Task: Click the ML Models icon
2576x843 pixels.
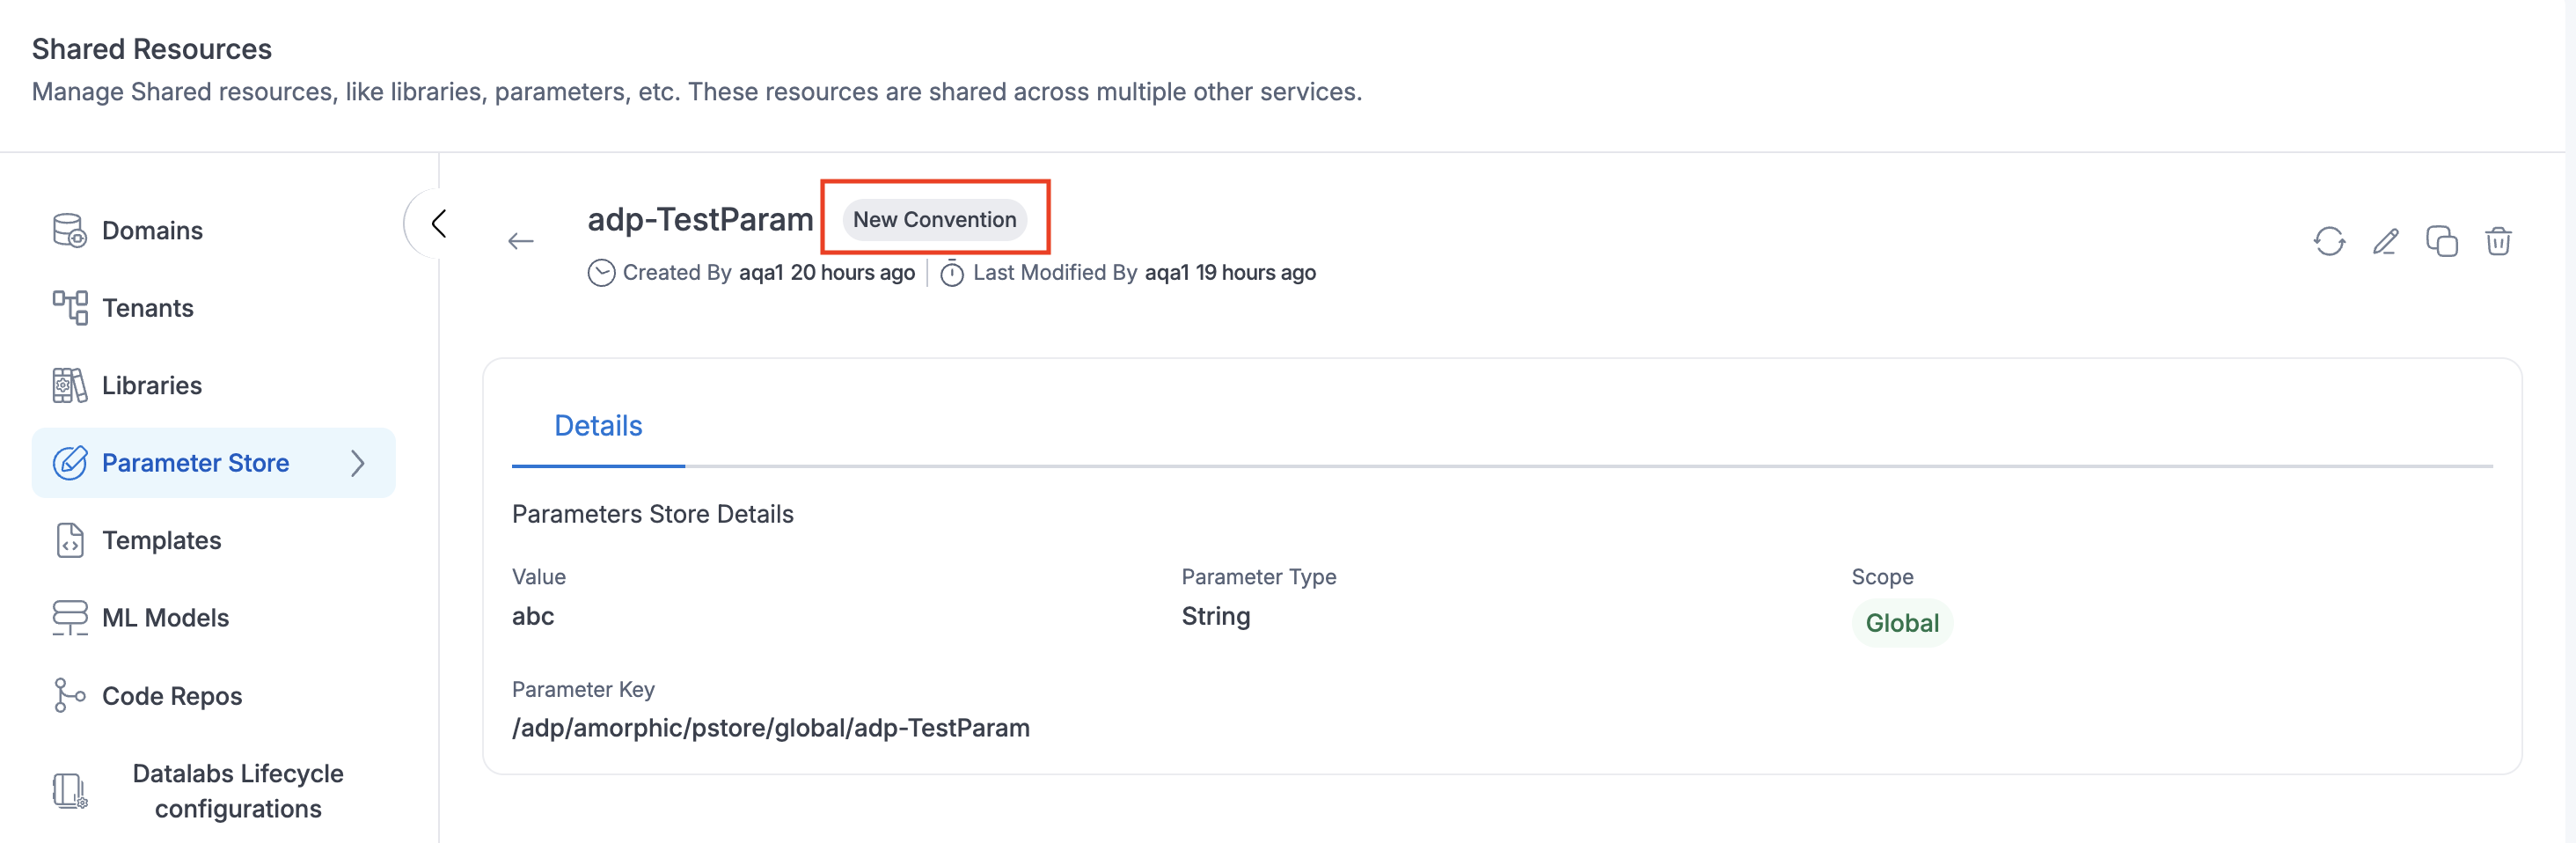Action: pyautogui.click(x=70, y=617)
